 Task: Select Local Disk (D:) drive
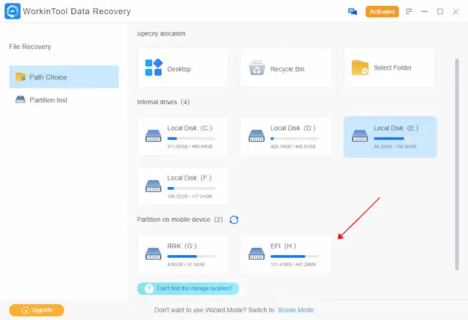click(286, 136)
